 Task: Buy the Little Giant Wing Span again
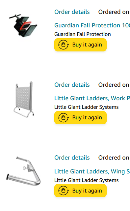(x=80, y=191)
